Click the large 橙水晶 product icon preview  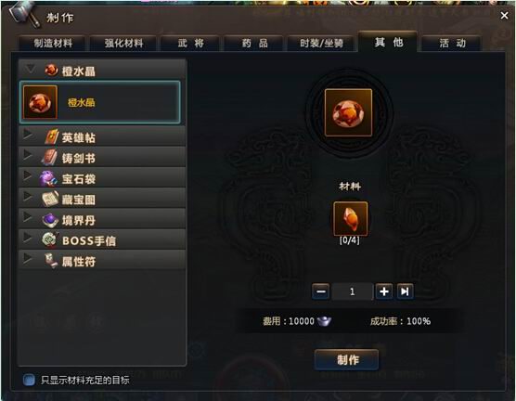(349, 112)
